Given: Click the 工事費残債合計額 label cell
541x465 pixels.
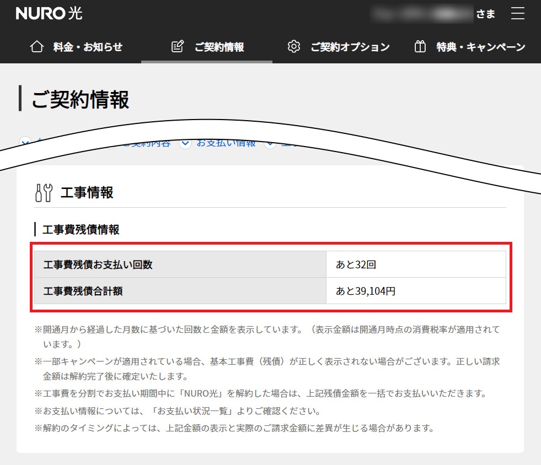Looking at the screenshot, I should click(x=180, y=291).
